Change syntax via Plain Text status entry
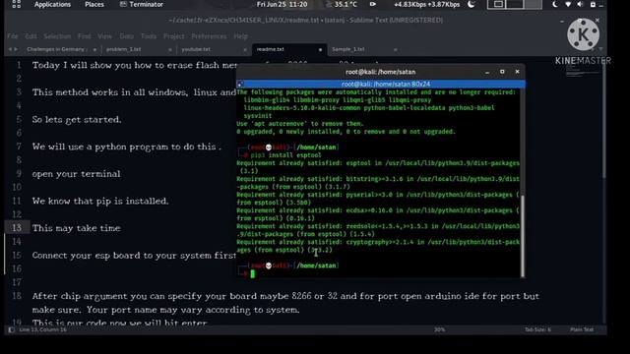Image resolution: width=630 pixels, height=354 pixels. click(582, 329)
